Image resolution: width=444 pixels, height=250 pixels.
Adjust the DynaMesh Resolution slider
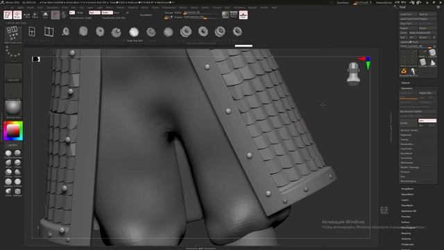tap(200, 12)
